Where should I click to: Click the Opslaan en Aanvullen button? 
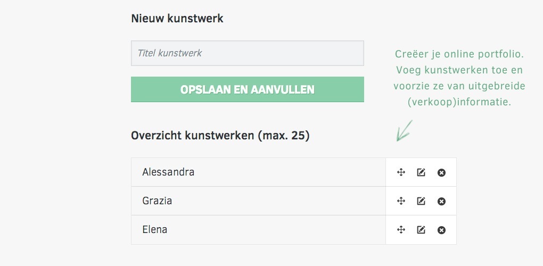click(x=247, y=89)
